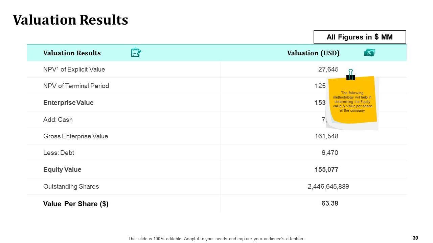
Task: Click the 6,470 debt value
Action: 329,153
